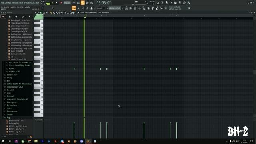Open the VIEW menu
Image resolution: width=256 pixels, height=144 pixels.
click(x=21, y=3)
